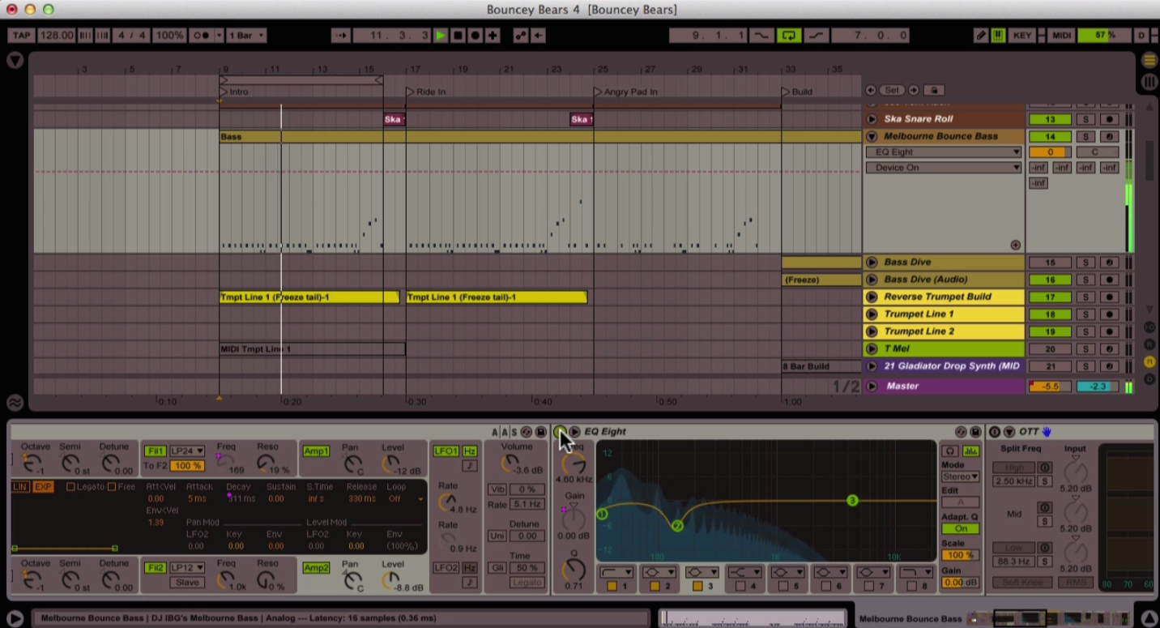Screen dimensions: 1160x628
Task: Click the MIDI Arrangement Overdub plus icon
Action: (x=493, y=36)
